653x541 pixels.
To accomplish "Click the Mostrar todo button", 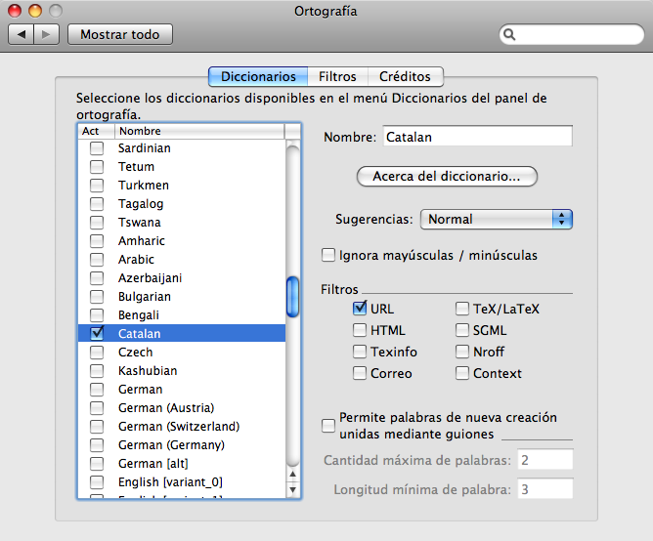I will [120, 34].
